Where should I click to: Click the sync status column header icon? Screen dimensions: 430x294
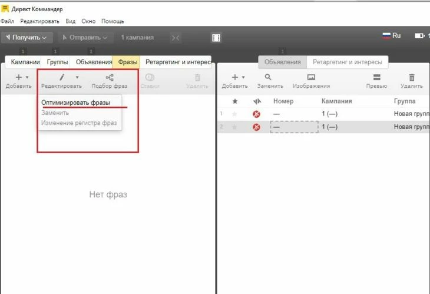point(257,101)
